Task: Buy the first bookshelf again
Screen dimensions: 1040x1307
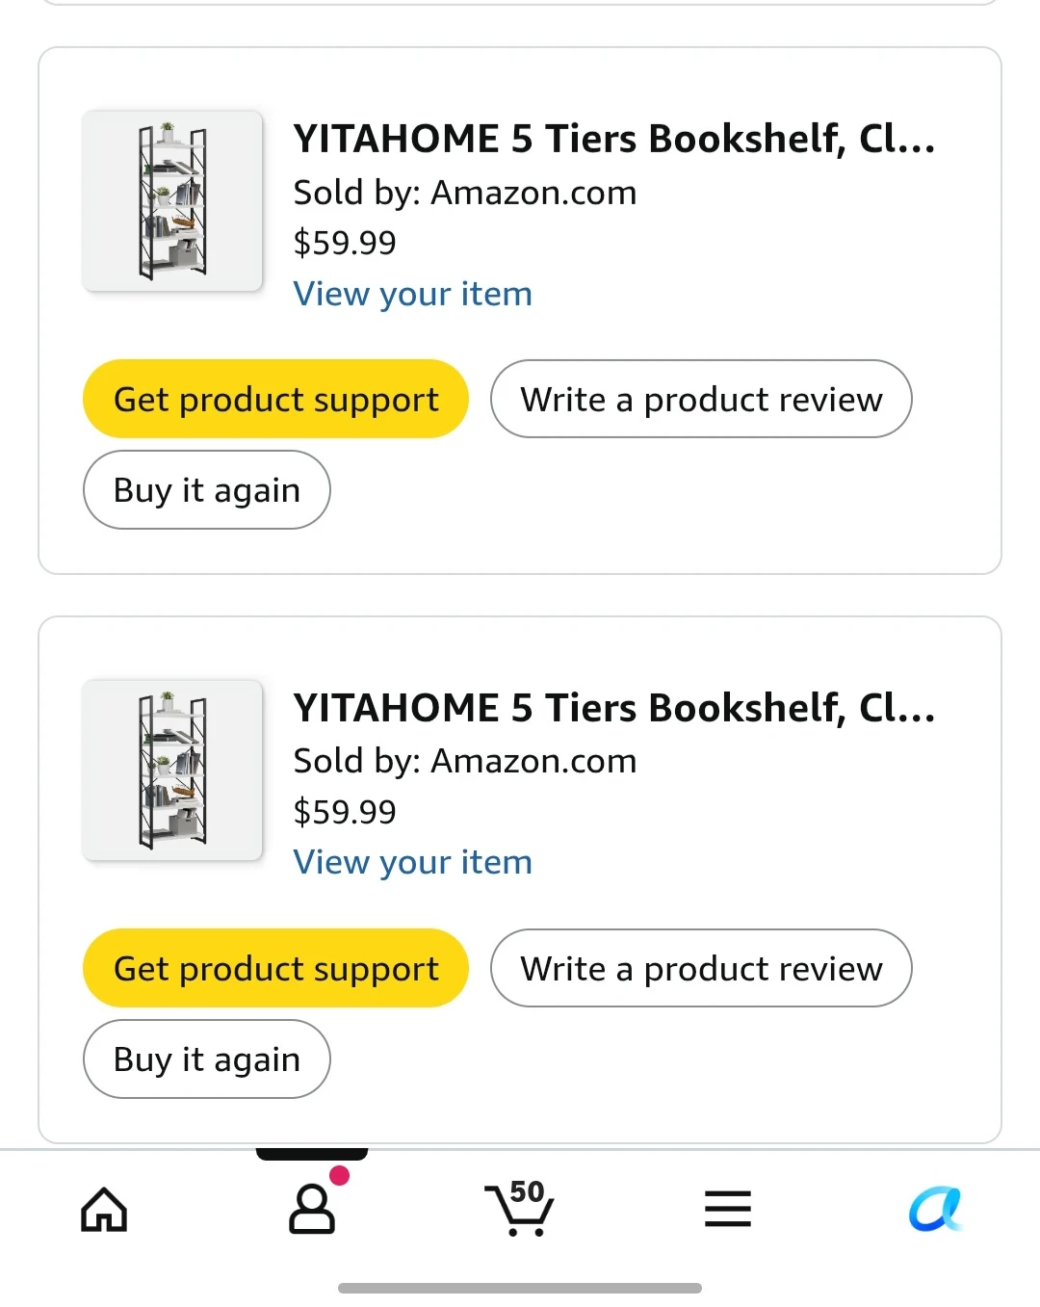Action: (207, 489)
